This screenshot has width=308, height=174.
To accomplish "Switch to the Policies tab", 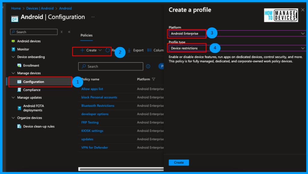I will pos(86,35).
